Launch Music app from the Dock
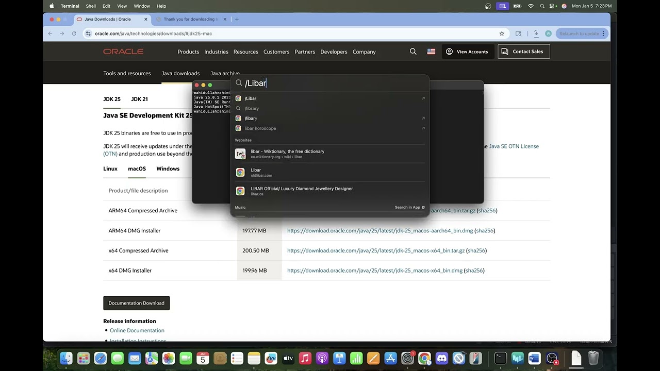 [x=305, y=358]
